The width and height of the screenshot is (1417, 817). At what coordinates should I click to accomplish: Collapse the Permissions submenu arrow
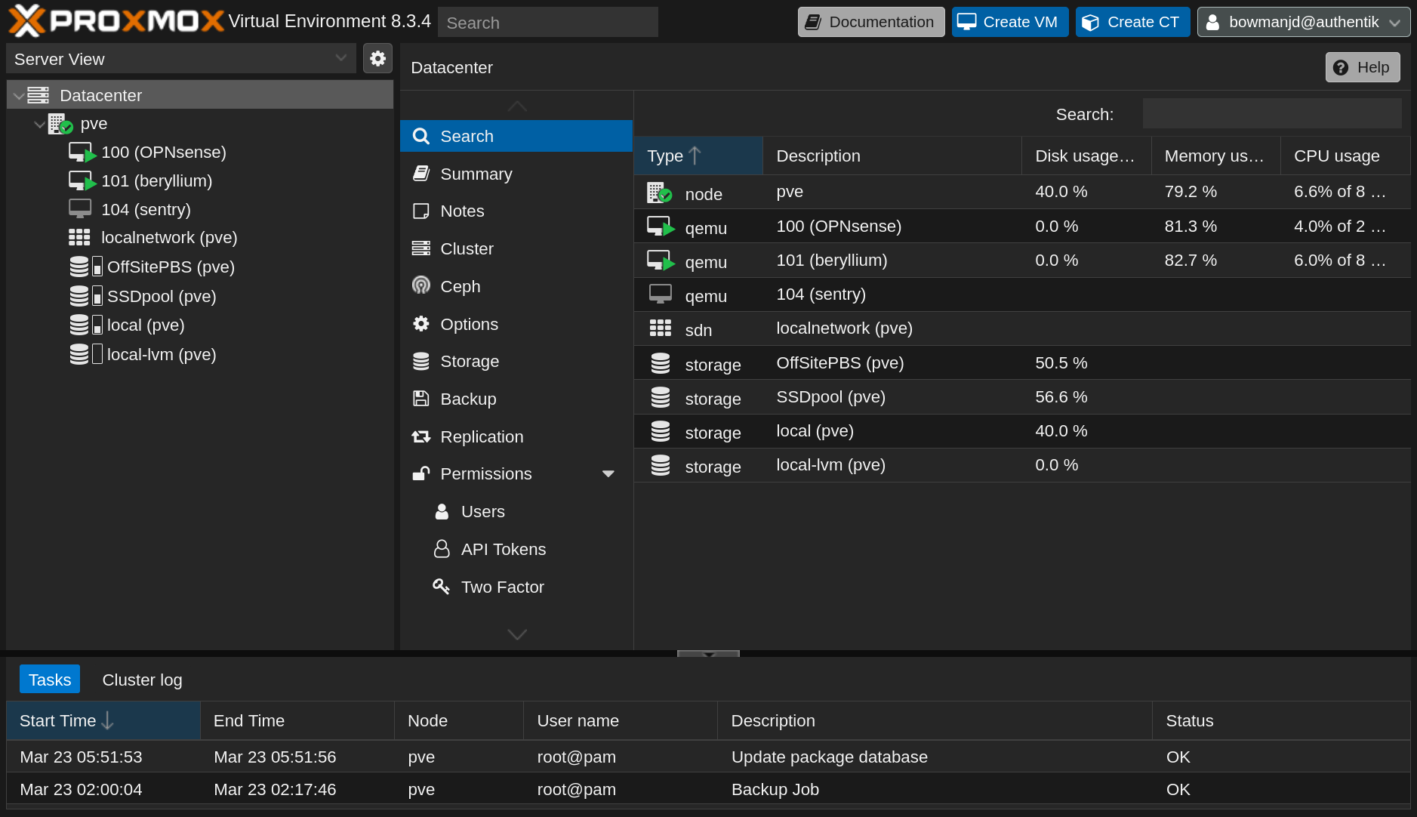coord(608,473)
